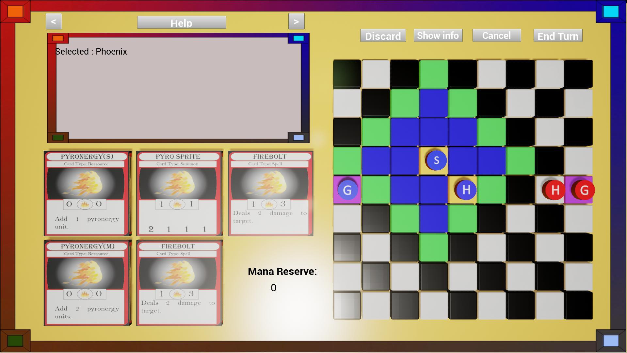The image size is (627, 353).
Task: Move to the topmost green board tile
Action: [x=433, y=74]
